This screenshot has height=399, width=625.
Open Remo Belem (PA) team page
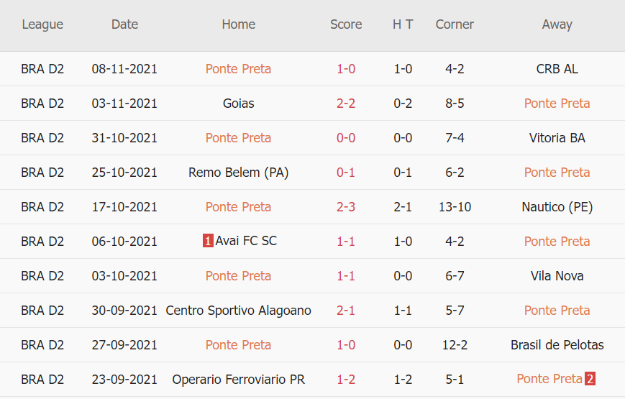pyautogui.click(x=238, y=173)
